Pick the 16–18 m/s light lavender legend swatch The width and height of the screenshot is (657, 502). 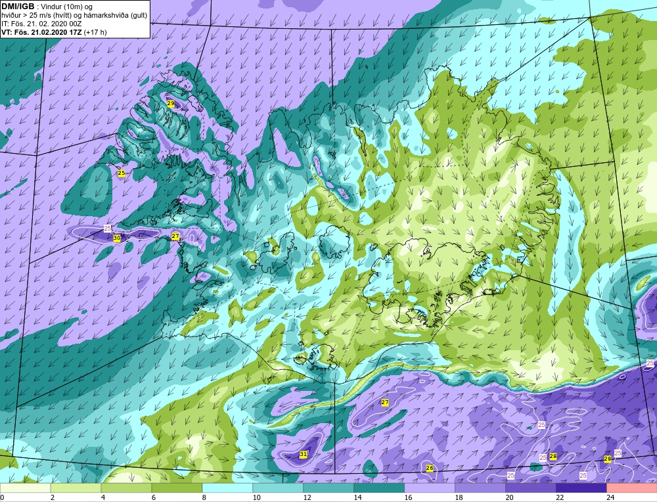(x=430, y=488)
